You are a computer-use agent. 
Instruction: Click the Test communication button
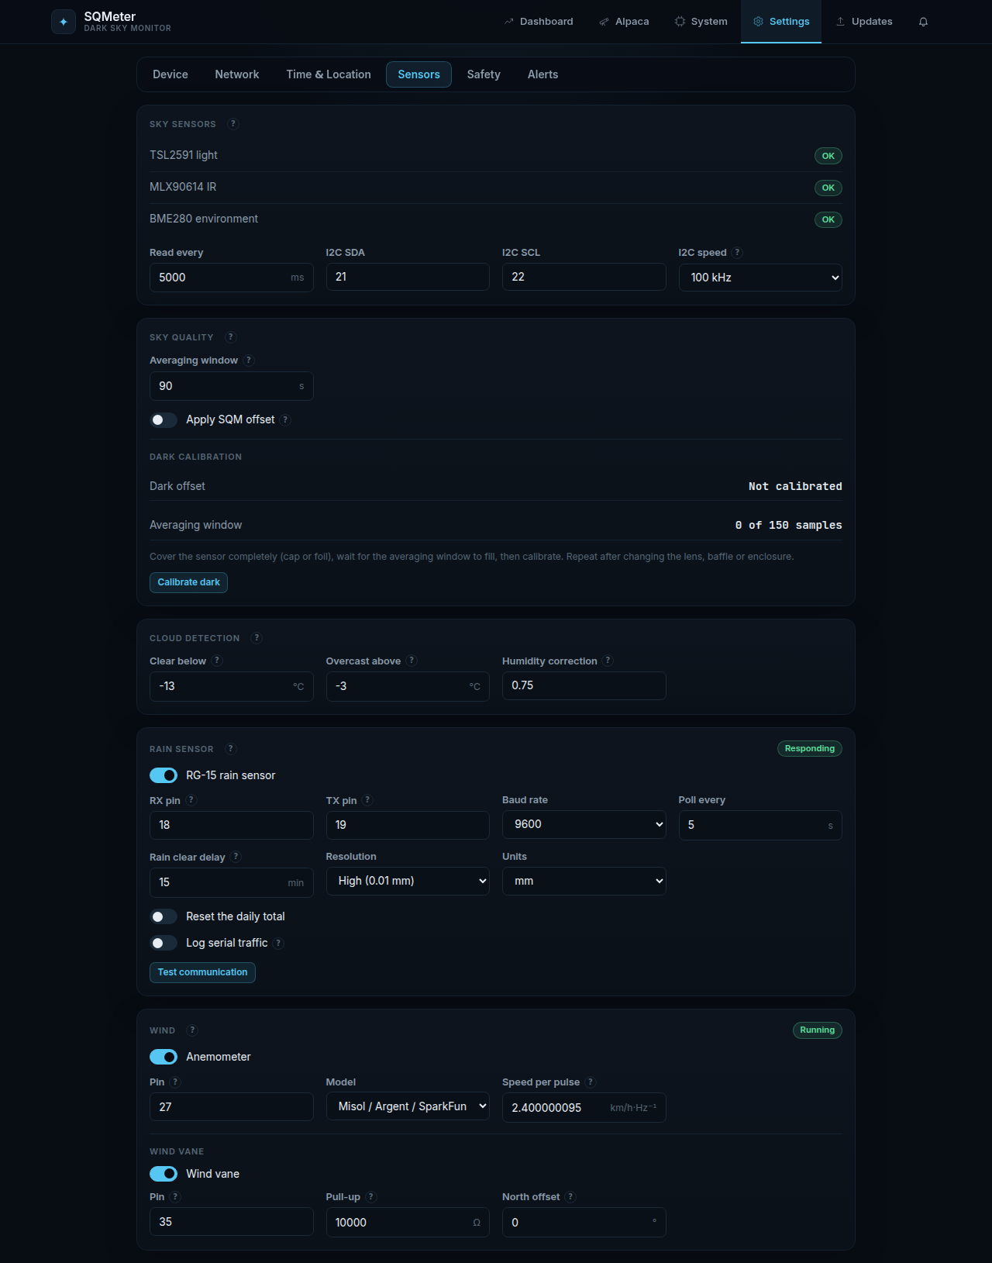click(202, 972)
